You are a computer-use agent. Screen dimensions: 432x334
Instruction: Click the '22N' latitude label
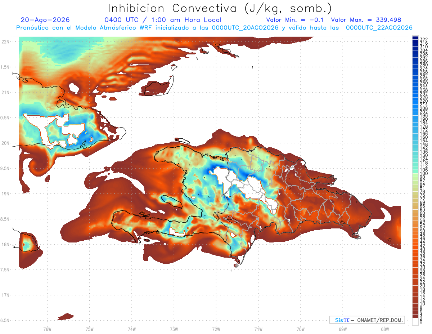pos(5,42)
